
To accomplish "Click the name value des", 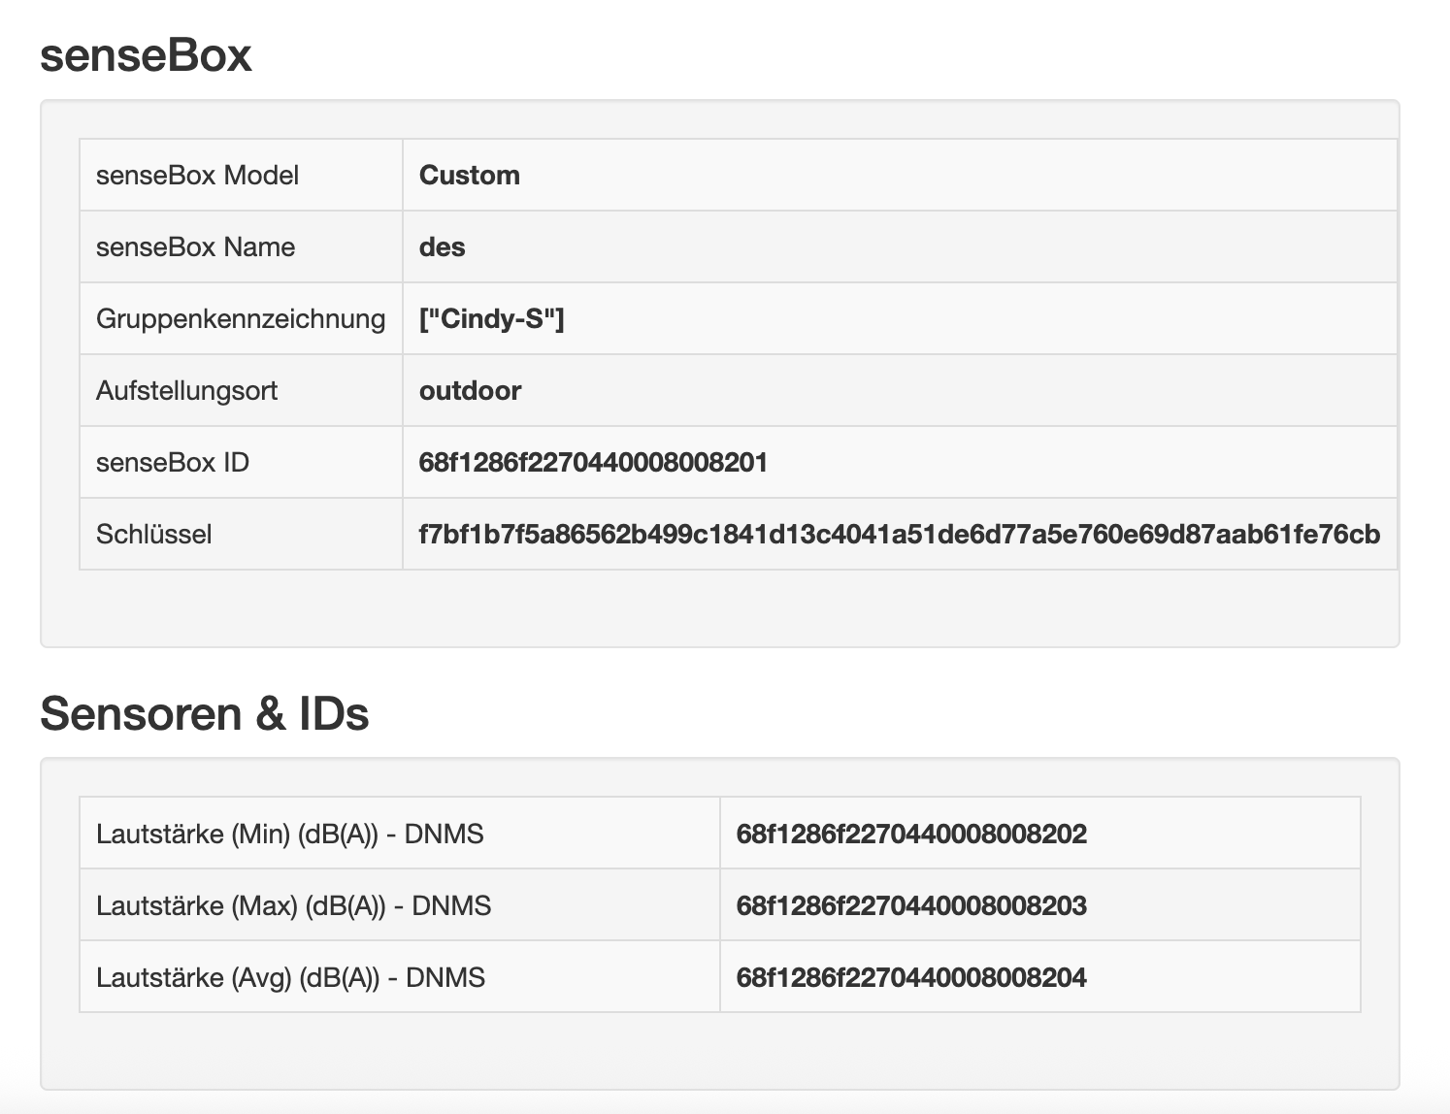I will click(442, 247).
